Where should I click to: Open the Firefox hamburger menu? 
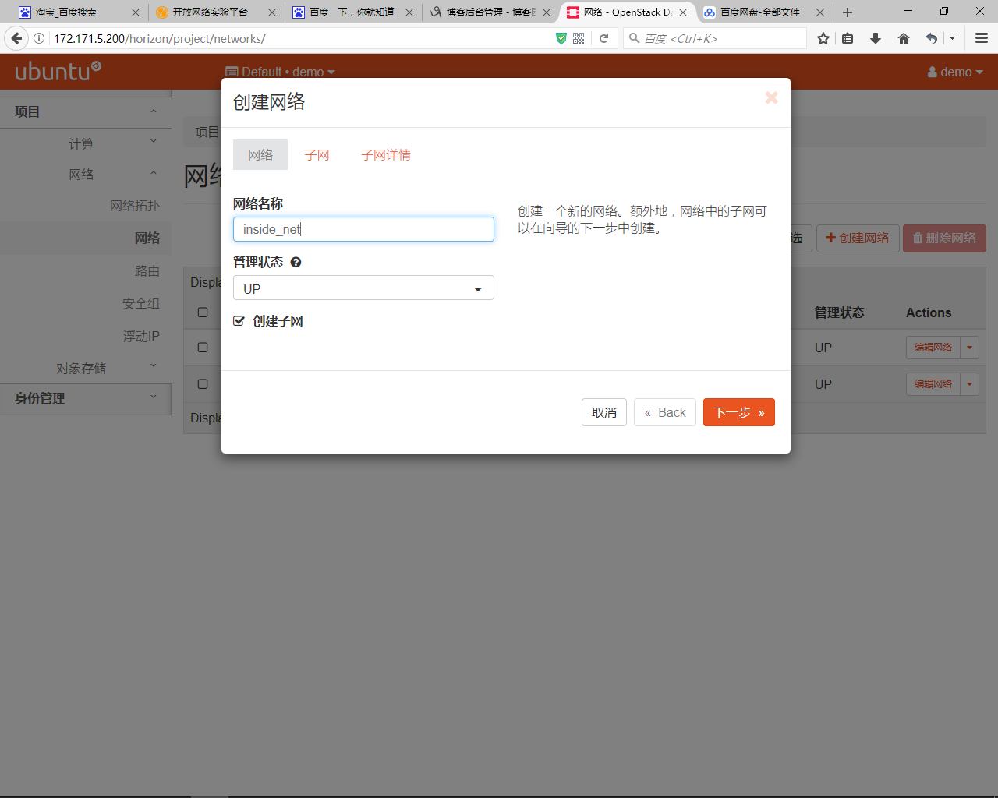(x=982, y=38)
